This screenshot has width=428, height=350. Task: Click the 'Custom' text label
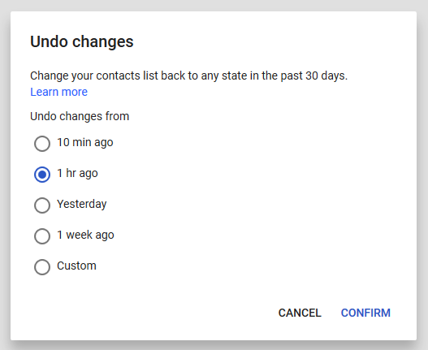[x=76, y=266]
